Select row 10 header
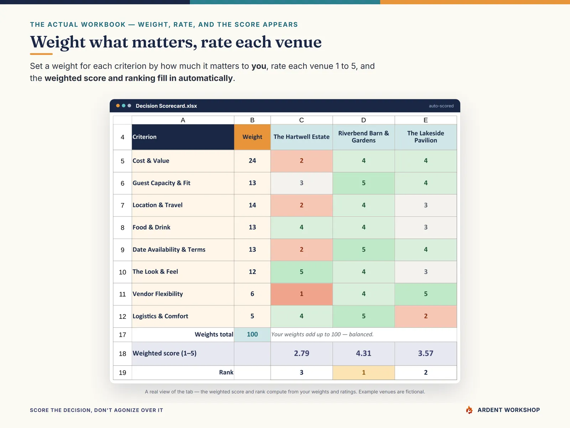570x428 pixels. [x=123, y=272]
